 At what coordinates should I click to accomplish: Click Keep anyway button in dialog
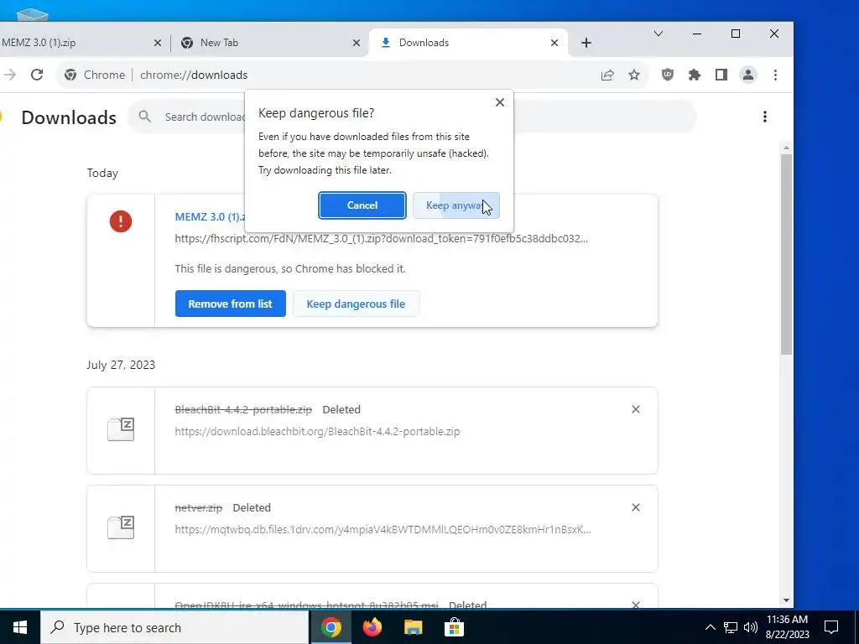(x=456, y=205)
